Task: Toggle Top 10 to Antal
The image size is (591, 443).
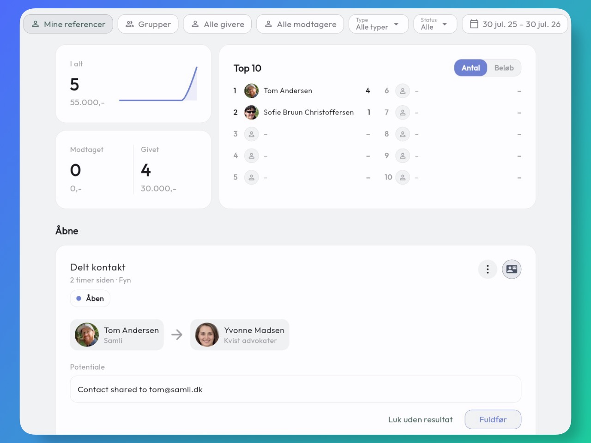Action: [471, 68]
